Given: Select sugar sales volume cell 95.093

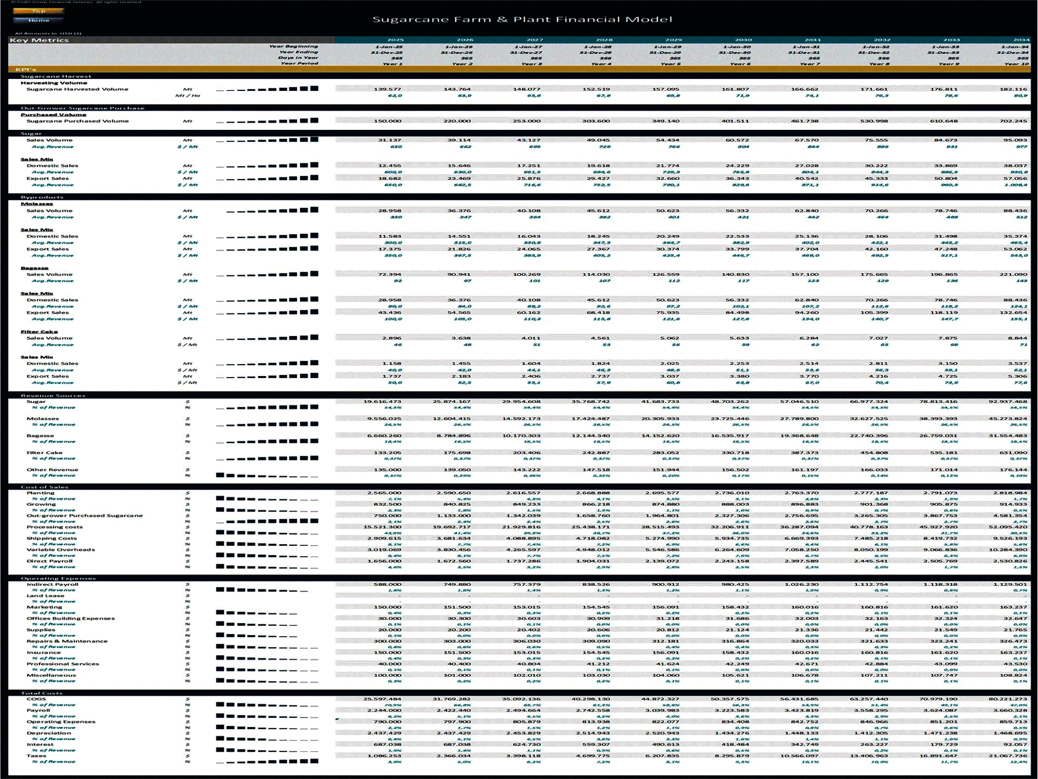Looking at the screenshot, I should (x=1015, y=140).
